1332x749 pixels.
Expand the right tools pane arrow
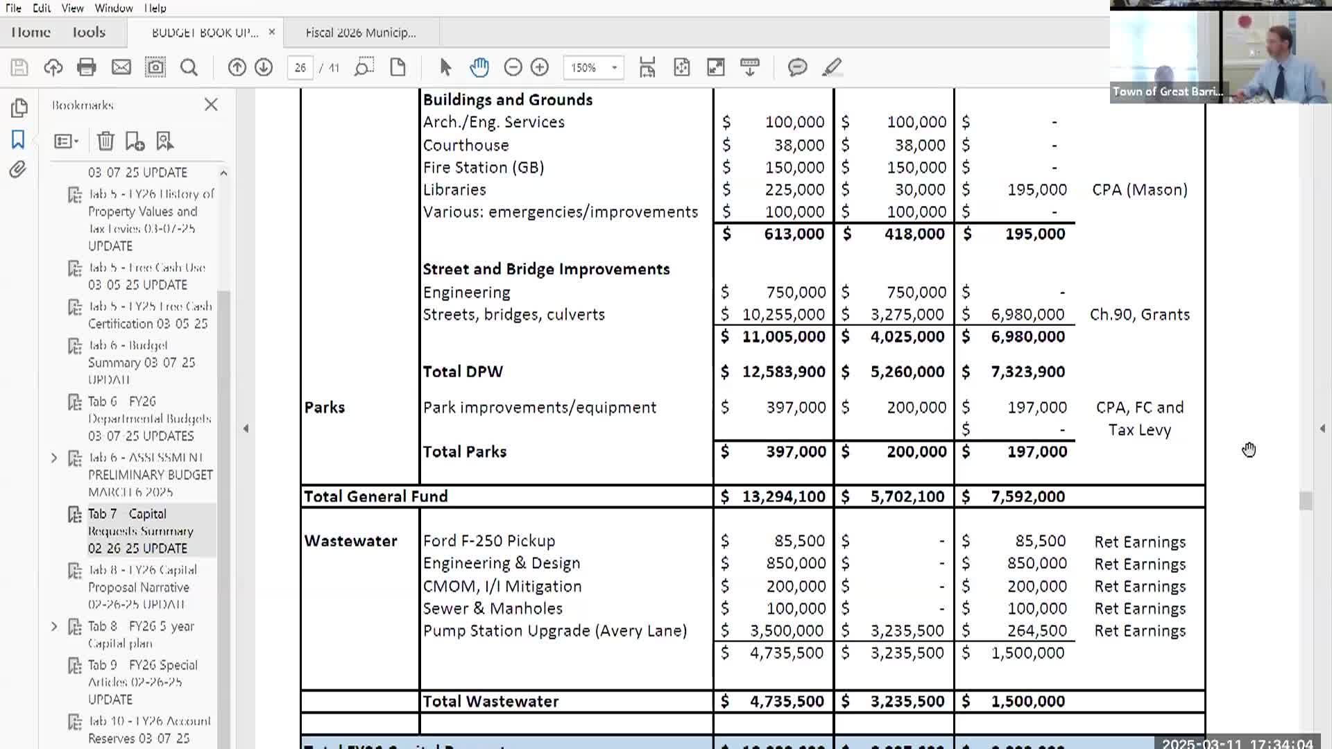click(1322, 429)
